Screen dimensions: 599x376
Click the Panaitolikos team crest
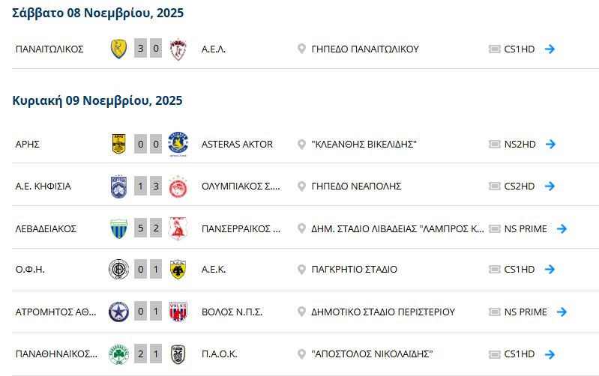coord(118,49)
